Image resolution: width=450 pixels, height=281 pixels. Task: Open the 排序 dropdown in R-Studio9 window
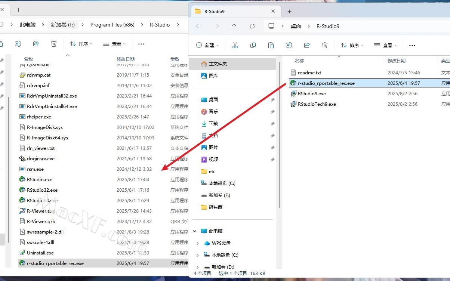(352, 45)
